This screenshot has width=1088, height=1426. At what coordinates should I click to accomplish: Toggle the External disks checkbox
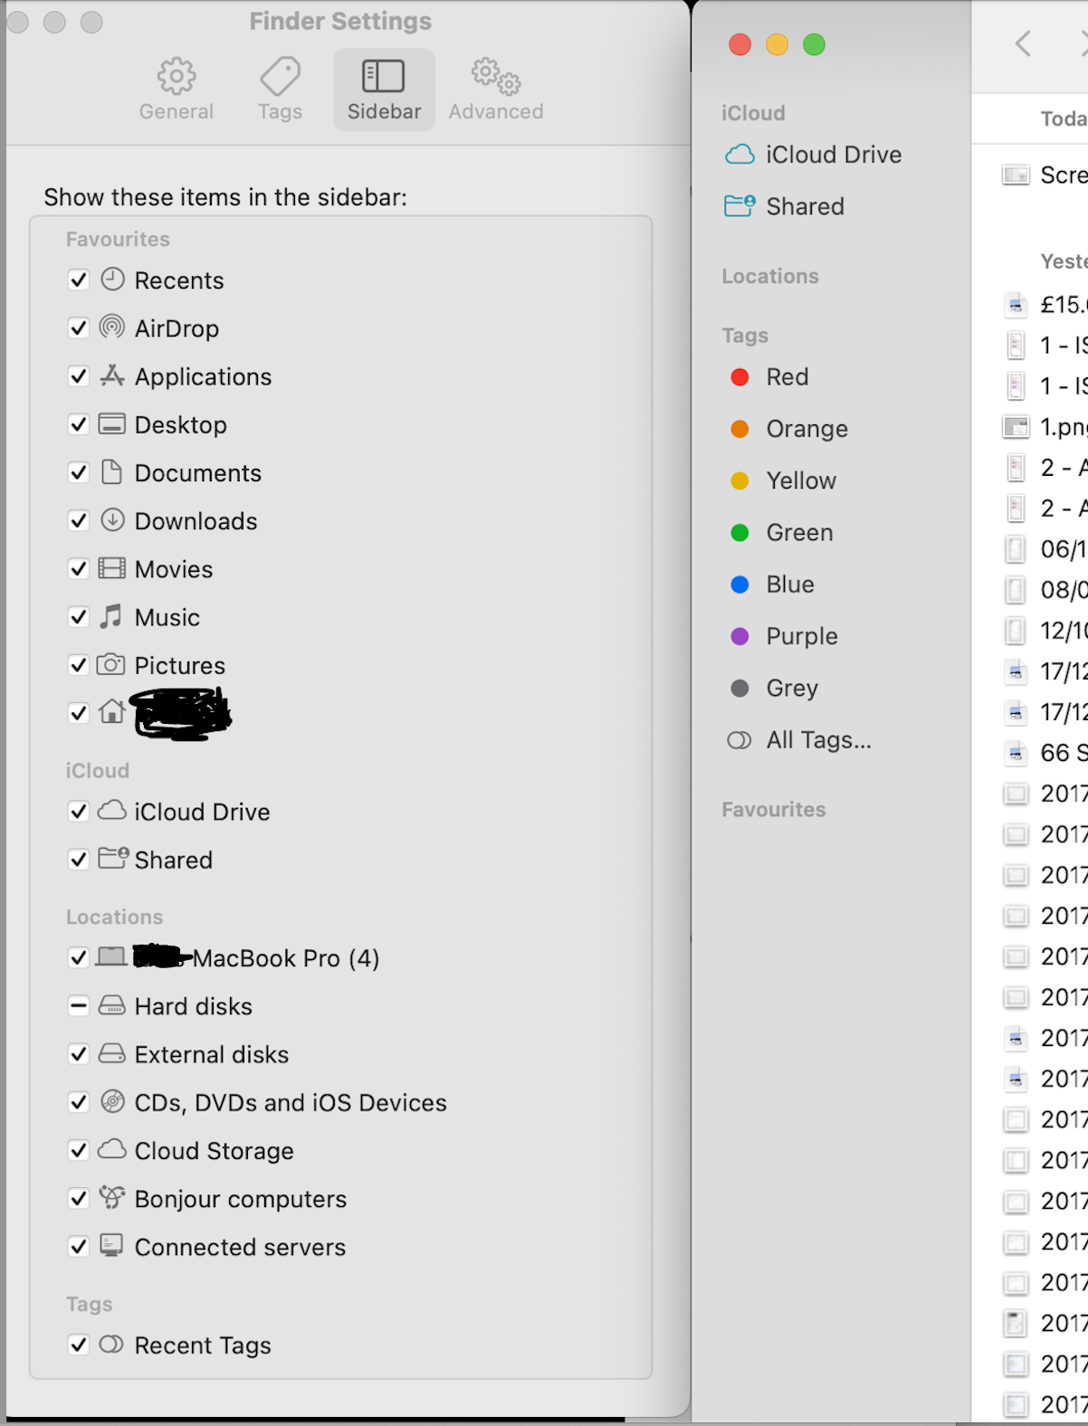pos(79,1053)
